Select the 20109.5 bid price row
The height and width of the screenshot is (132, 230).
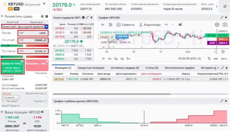[x=73, y=50]
